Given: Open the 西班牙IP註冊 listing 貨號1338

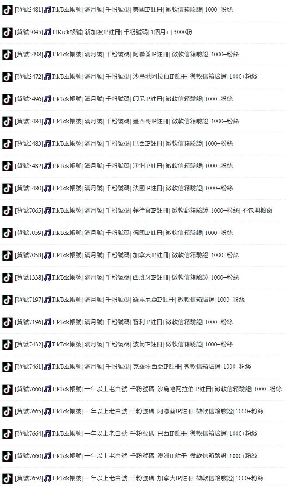Looking at the screenshot, I should coord(127,277).
